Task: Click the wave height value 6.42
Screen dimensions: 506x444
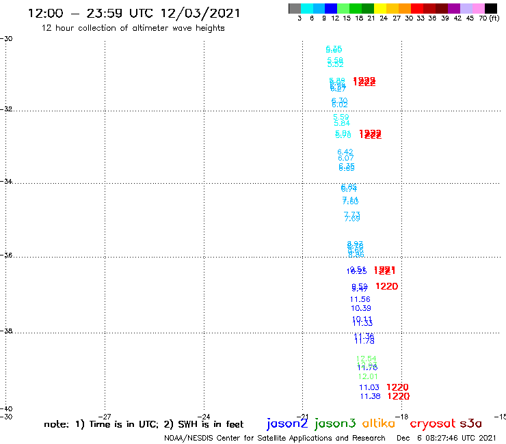Action: tap(345, 152)
